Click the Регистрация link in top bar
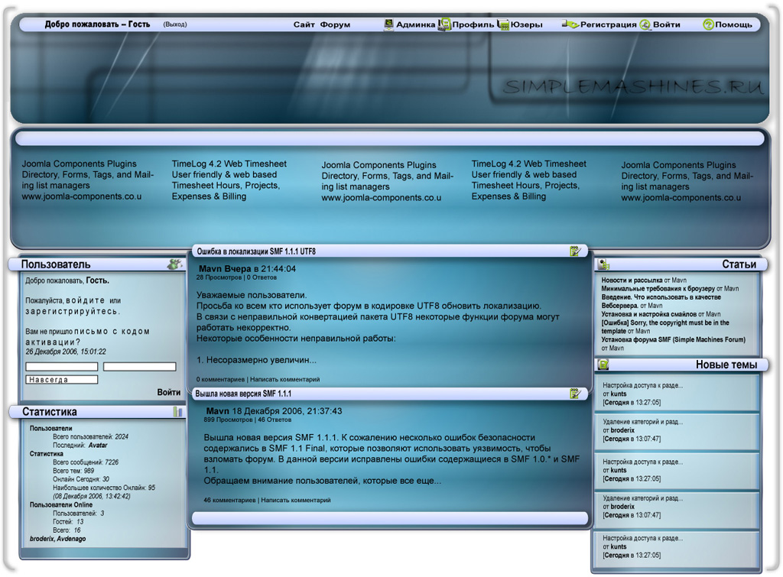The height and width of the screenshot is (577, 783). [608, 24]
